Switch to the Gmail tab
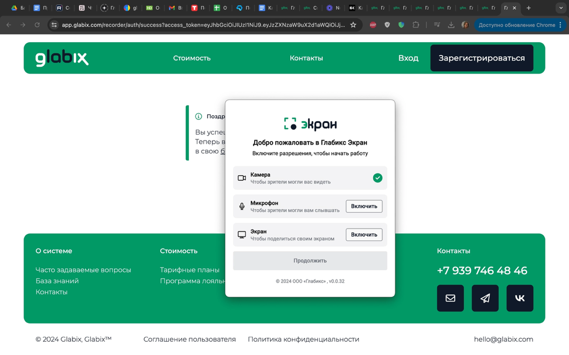Screen dimensions: 569x355 click(x=175, y=8)
